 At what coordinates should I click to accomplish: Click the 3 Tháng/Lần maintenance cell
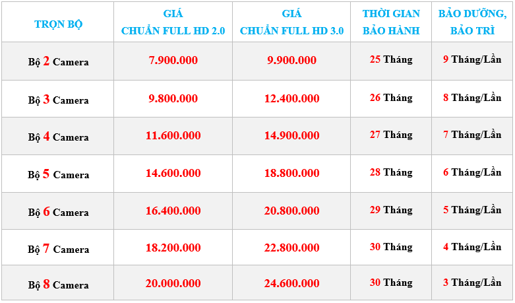pyautogui.click(x=472, y=283)
